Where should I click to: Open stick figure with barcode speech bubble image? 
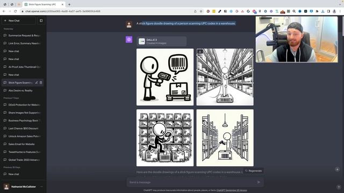pos(165,77)
